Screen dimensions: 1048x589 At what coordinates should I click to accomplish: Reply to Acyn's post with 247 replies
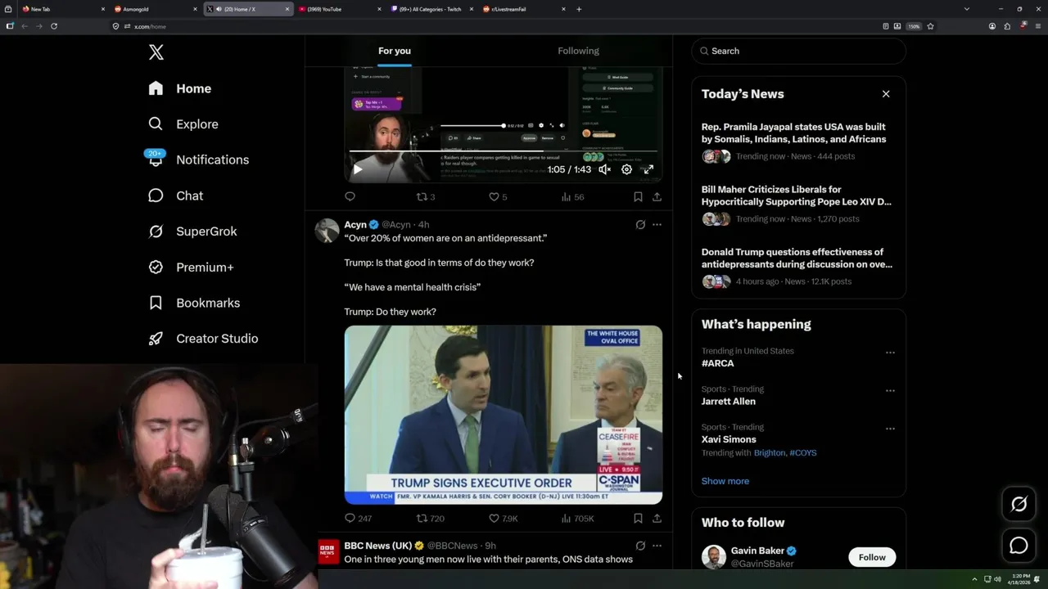click(x=358, y=519)
